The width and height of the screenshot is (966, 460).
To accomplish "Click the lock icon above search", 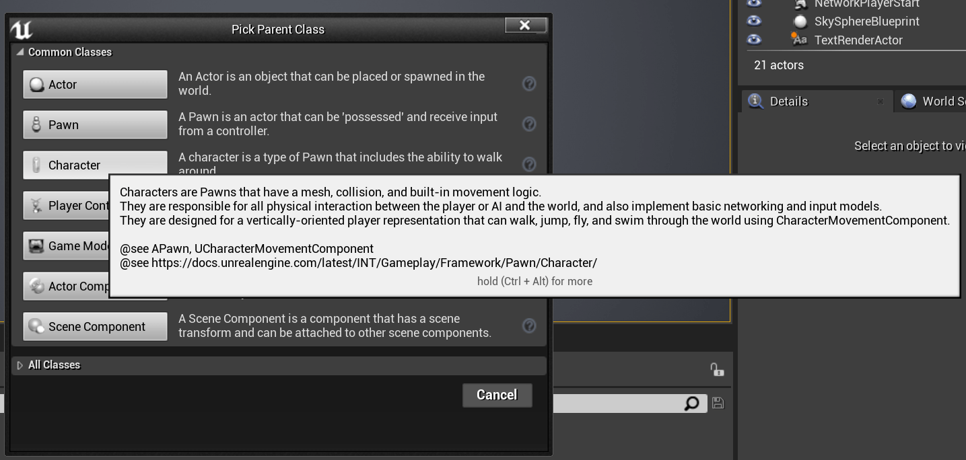I will pos(717,369).
